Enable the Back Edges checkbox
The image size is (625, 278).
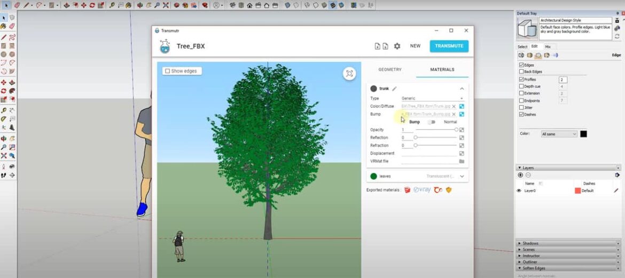[x=521, y=72]
